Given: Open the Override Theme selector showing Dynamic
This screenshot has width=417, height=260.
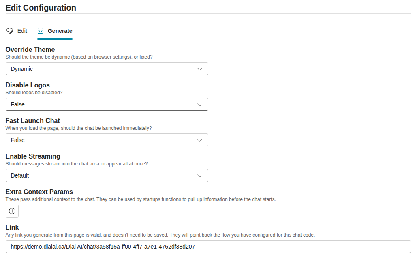Looking at the screenshot, I should pyautogui.click(x=107, y=69).
